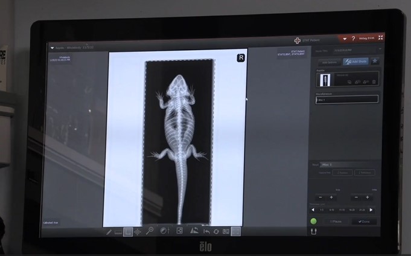Click the Add Options button

[330, 62]
